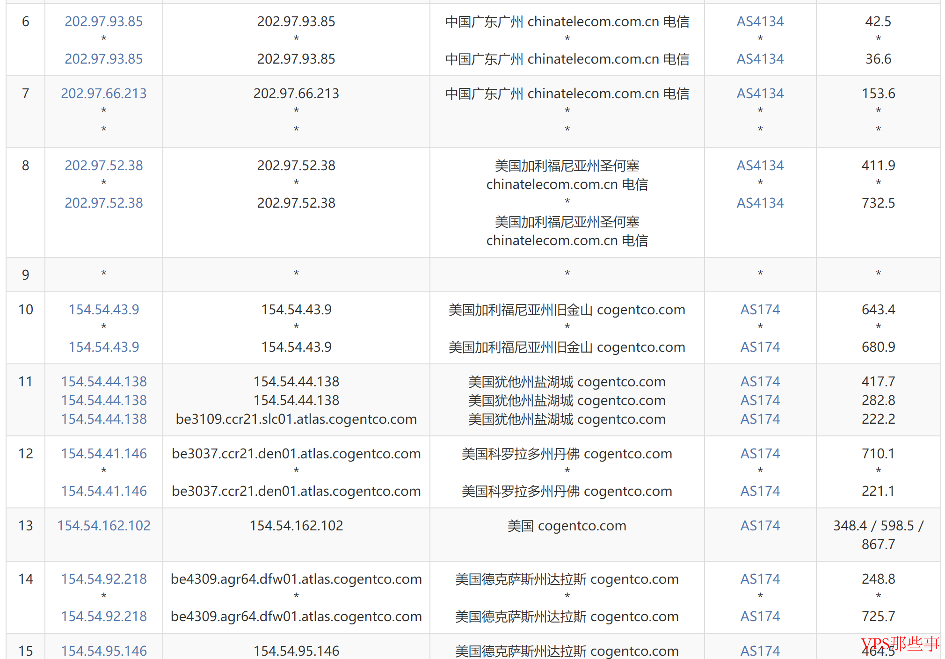Select the latency value 417.7
Viewport: 945px width, 659px height.
click(878, 382)
